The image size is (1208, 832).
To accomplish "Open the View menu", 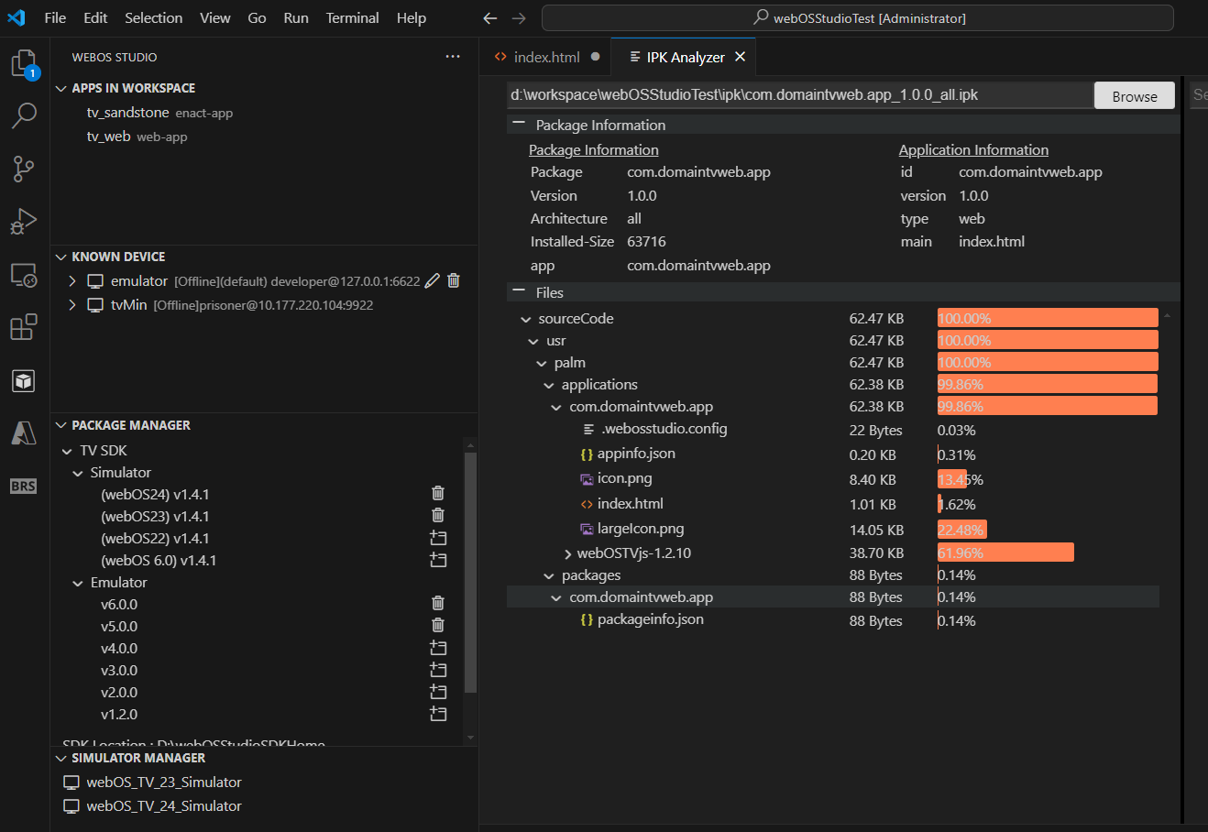I will click(x=215, y=18).
